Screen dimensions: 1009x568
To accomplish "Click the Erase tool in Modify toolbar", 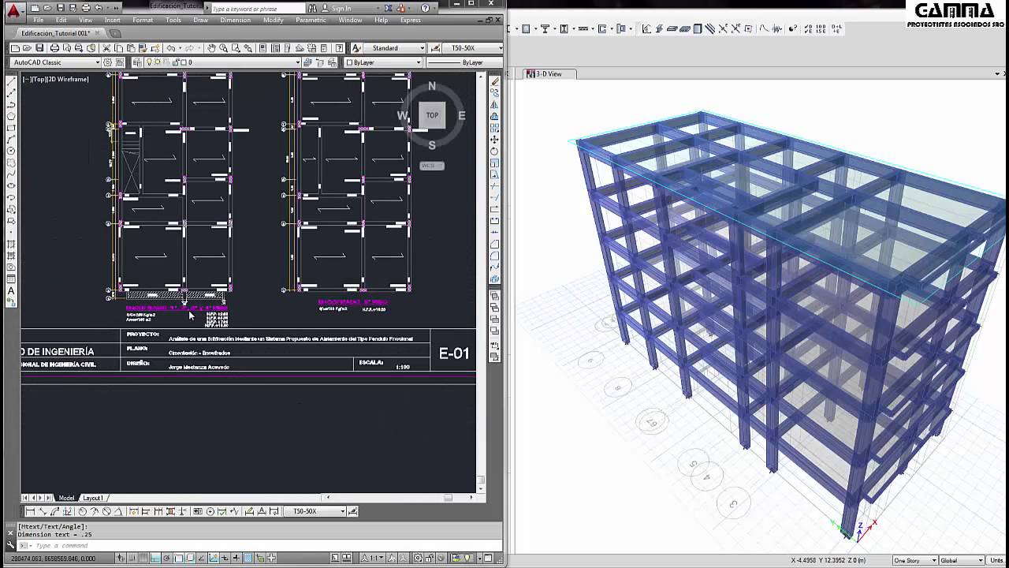I will tap(495, 81).
